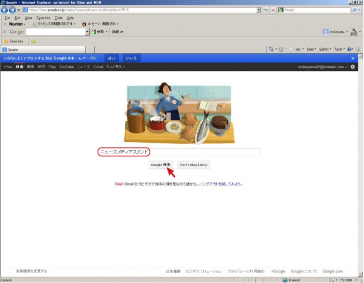Screen dimensions: 364x283
Task: Click the Google toolbar wrench settings icon
Action: pyautogui.click(x=354, y=32)
